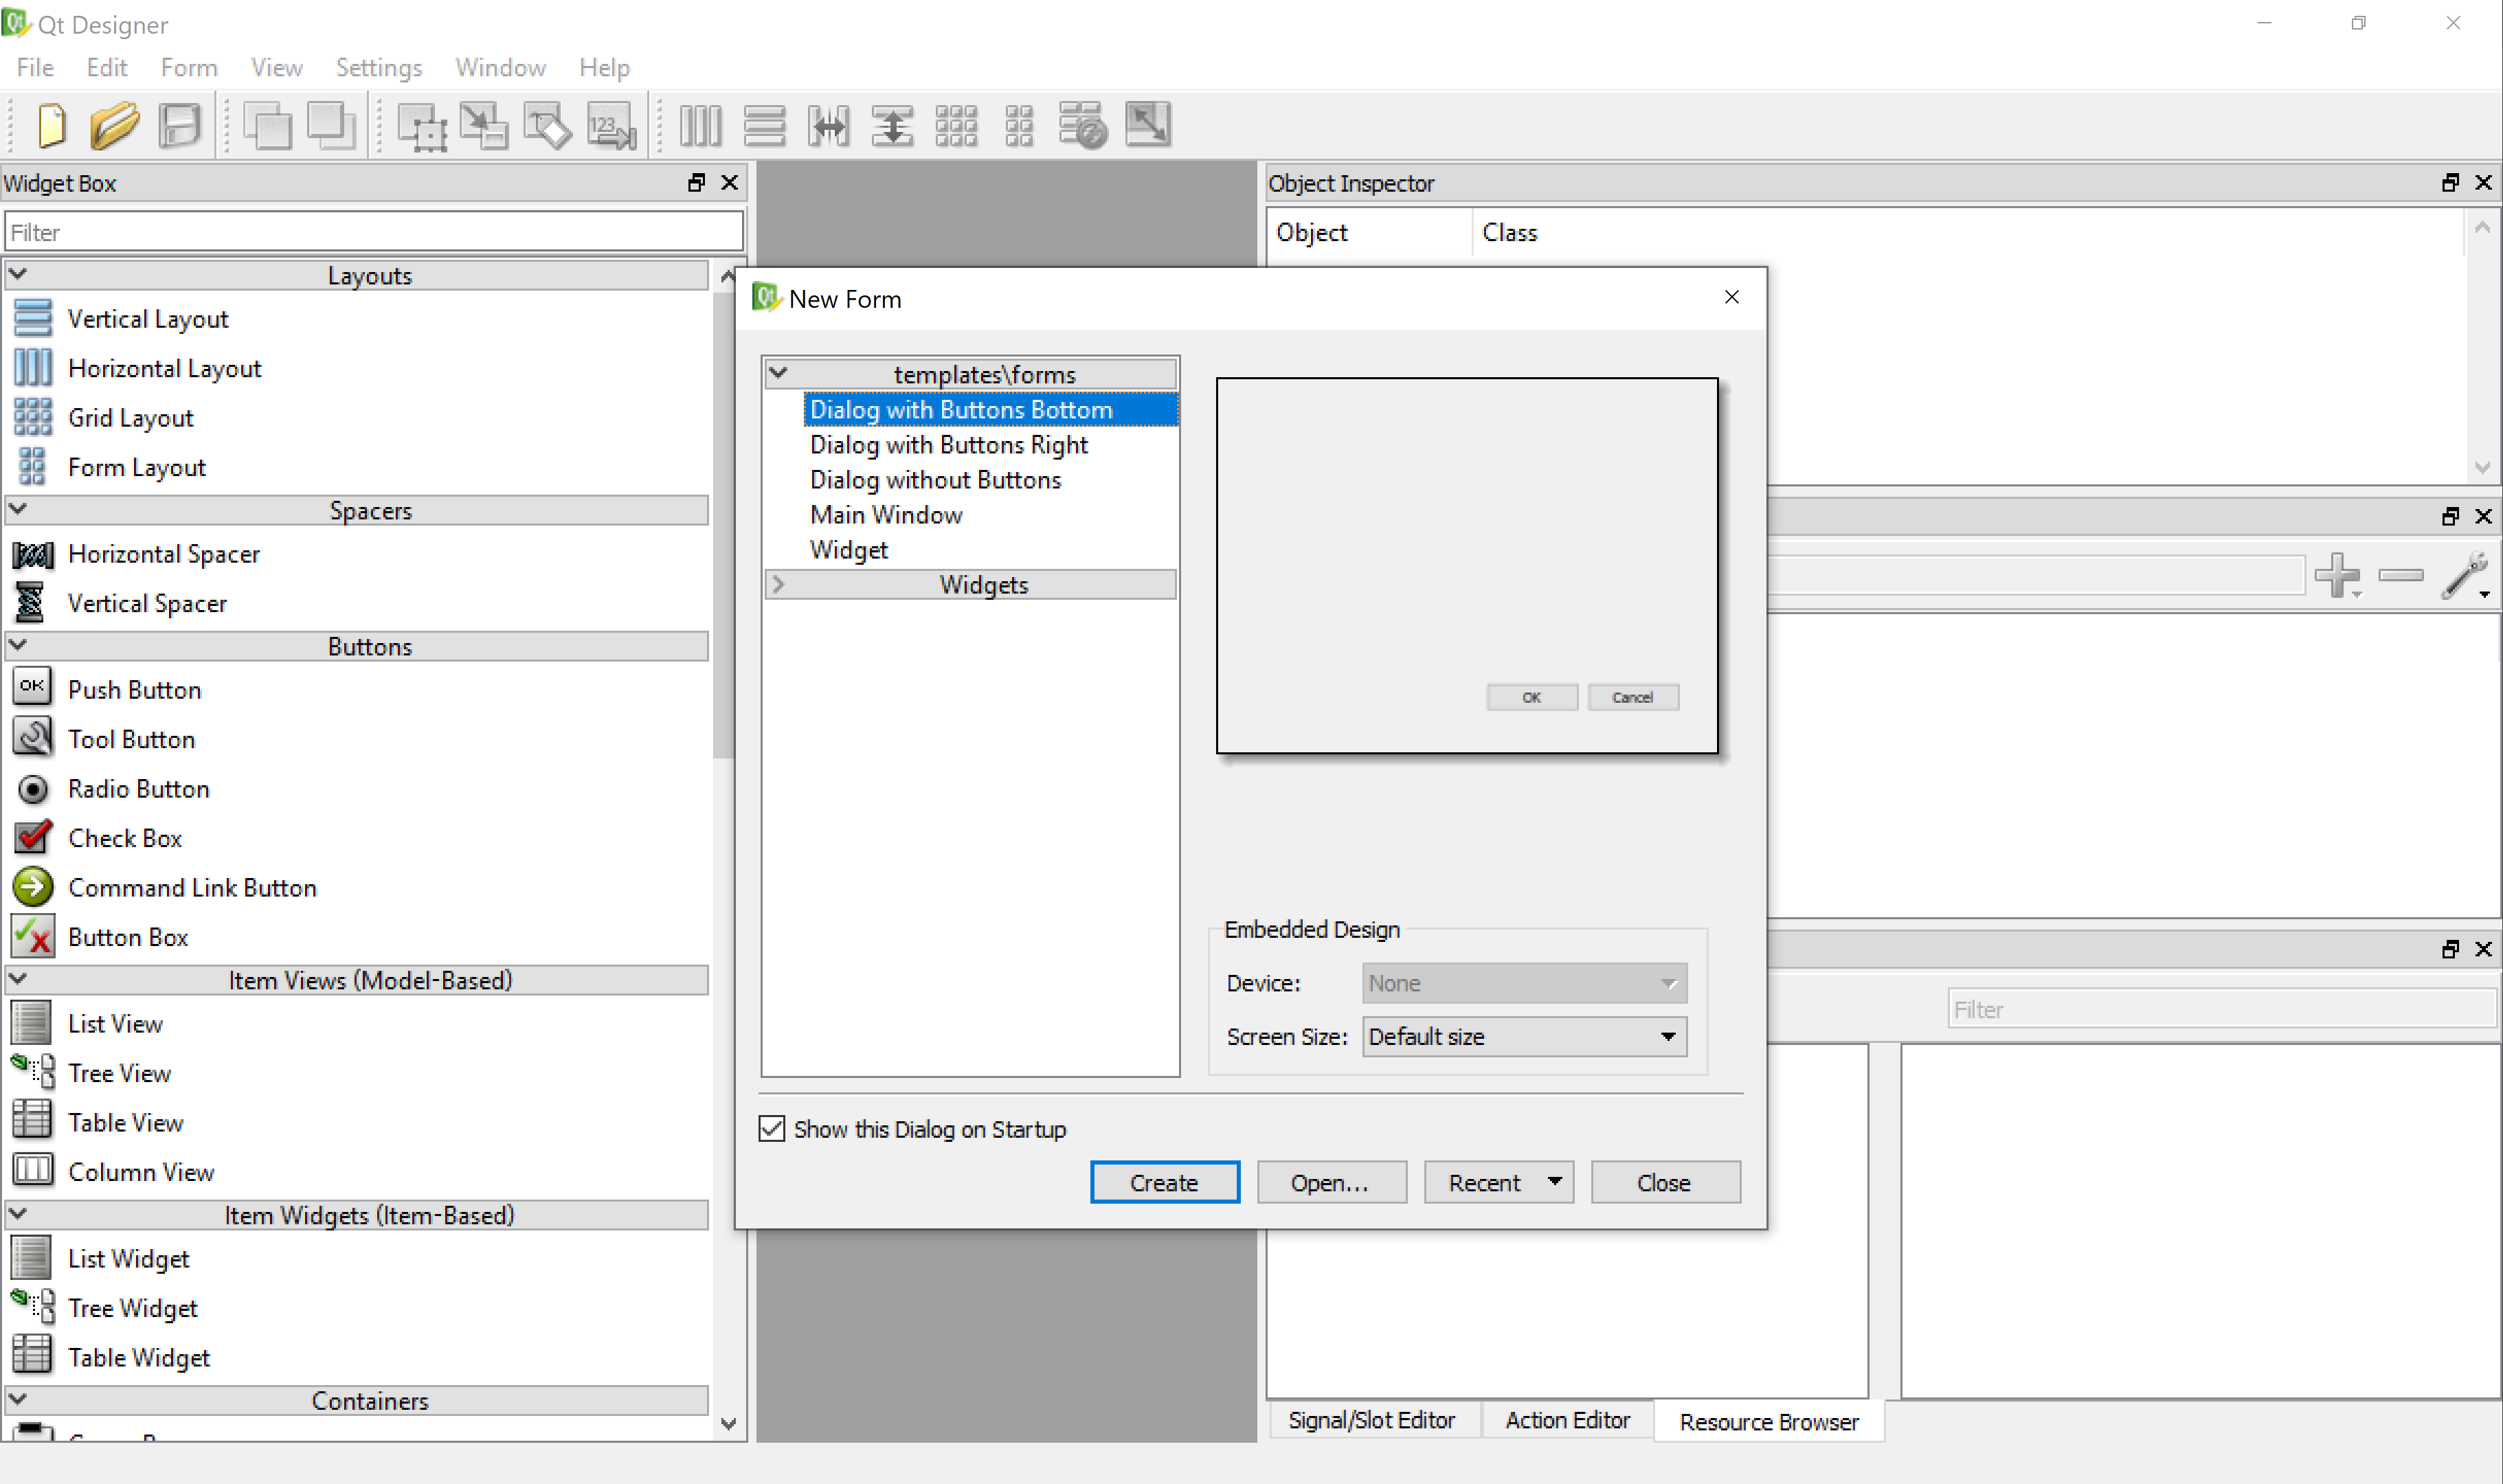Open the Form menu
This screenshot has width=2503, height=1484.
pos(188,67)
